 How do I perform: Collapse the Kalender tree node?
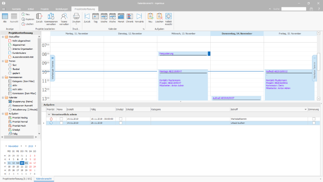3,97
